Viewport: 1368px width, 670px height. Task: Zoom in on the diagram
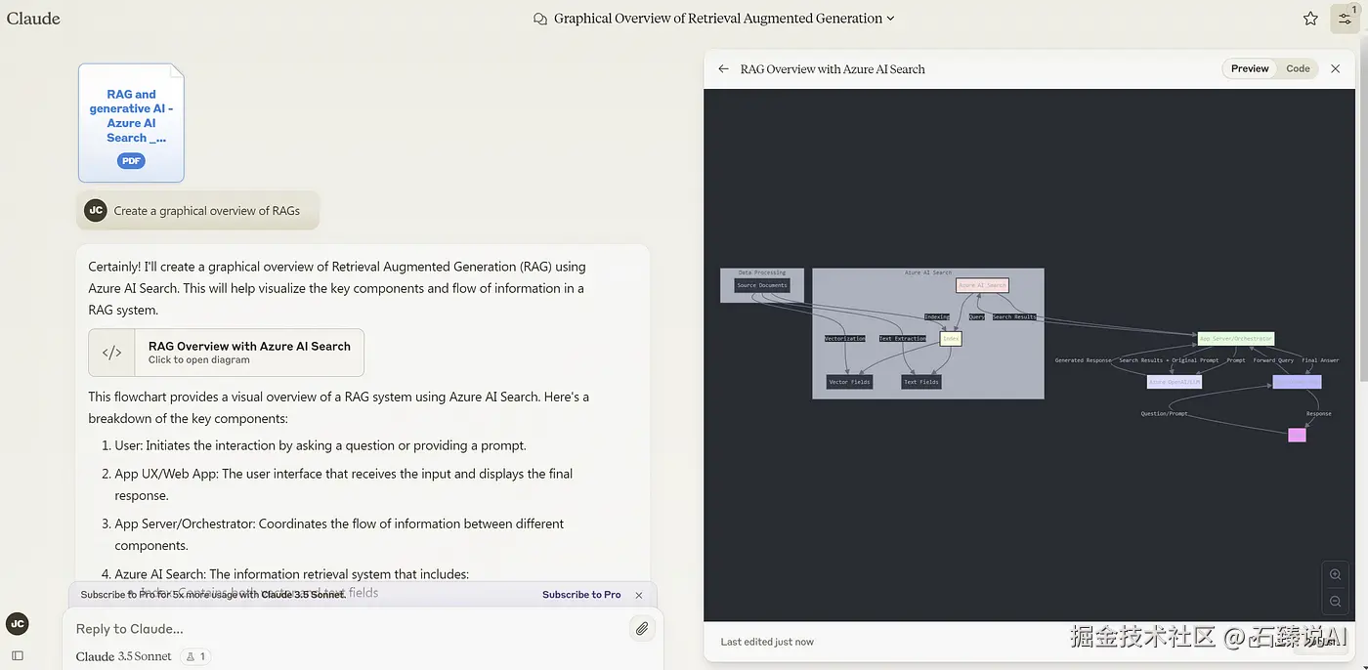(x=1336, y=574)
